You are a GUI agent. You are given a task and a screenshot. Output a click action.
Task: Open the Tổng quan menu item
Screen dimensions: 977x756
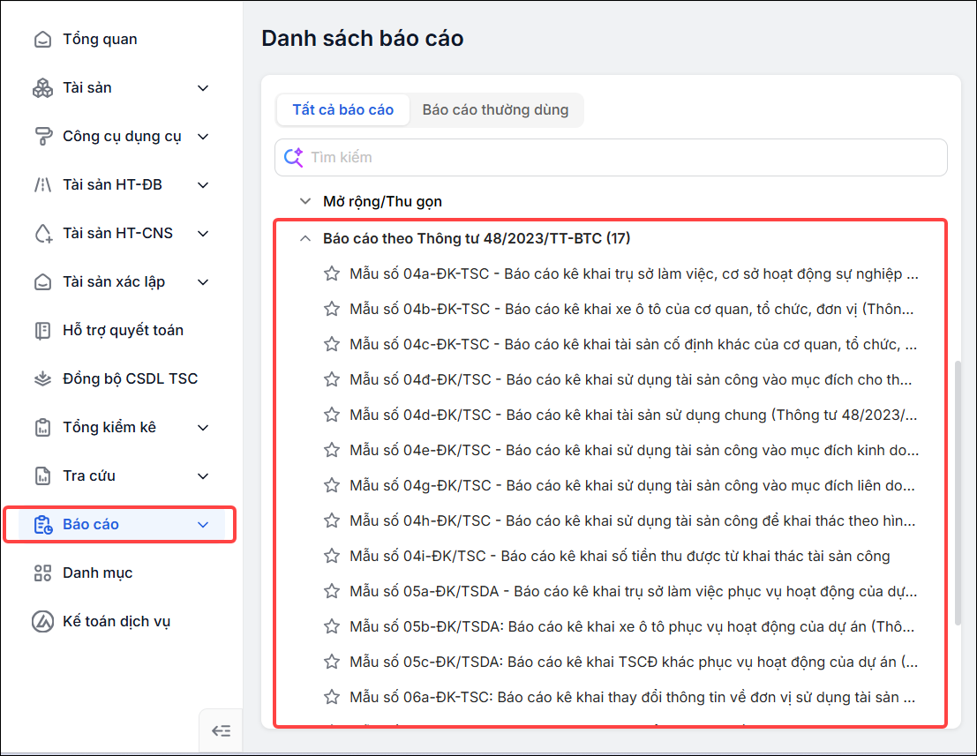click(100, 39)
